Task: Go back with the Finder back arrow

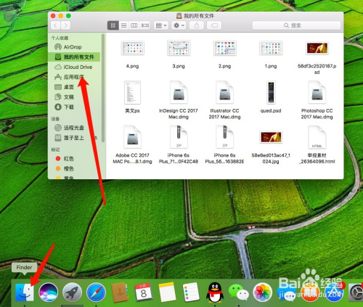Action: point(56,25)
